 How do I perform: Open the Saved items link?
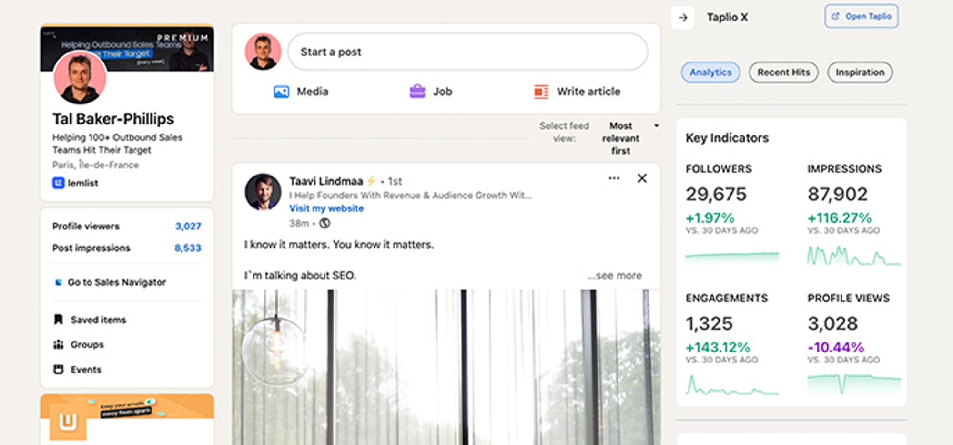coord(99,320)
